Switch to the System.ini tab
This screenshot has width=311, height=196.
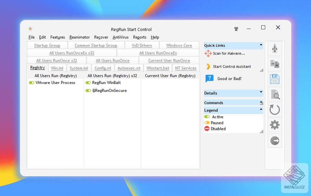coord(79,68)
